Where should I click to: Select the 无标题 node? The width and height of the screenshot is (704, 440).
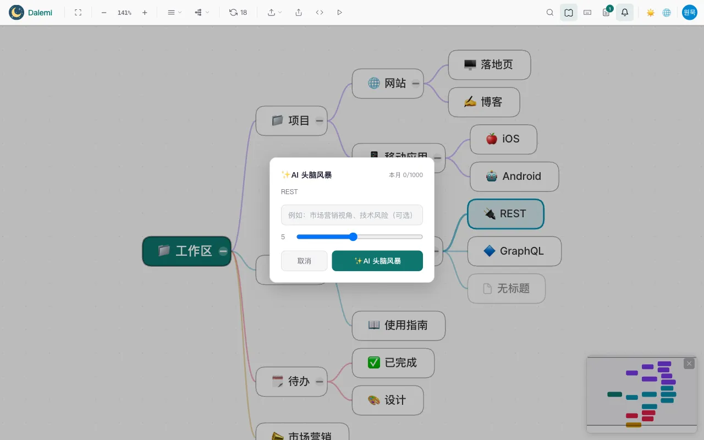(506, 289)
